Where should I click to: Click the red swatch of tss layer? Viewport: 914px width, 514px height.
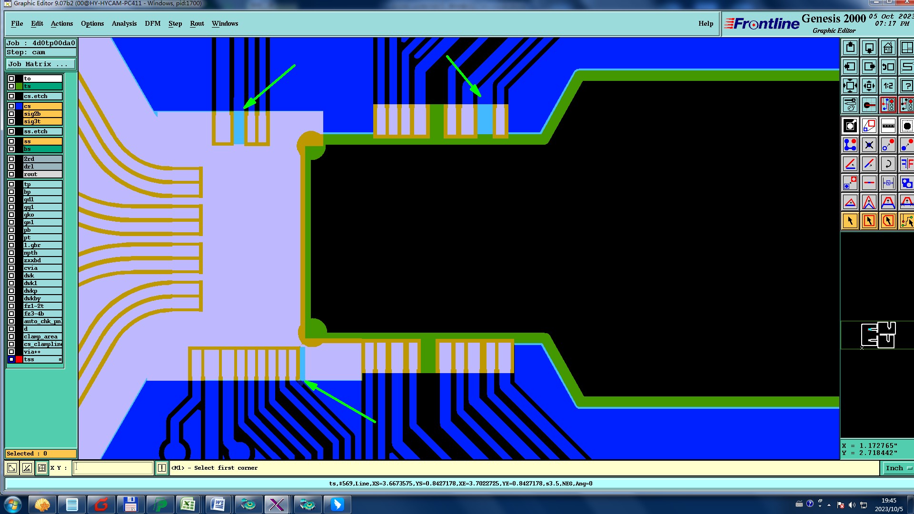coord(19,359)
